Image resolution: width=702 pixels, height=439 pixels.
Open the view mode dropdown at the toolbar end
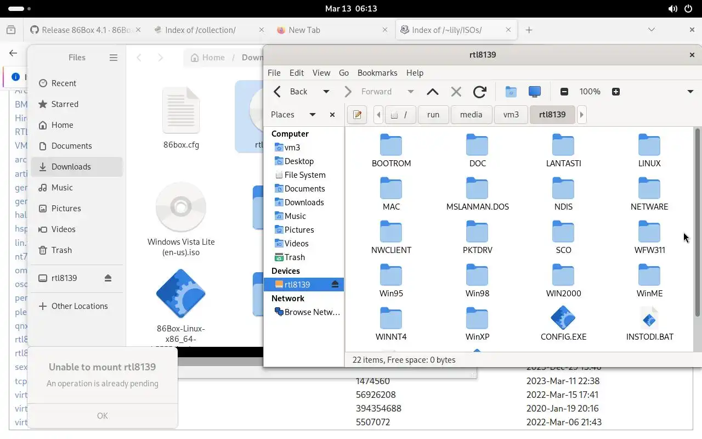(690, 92)
